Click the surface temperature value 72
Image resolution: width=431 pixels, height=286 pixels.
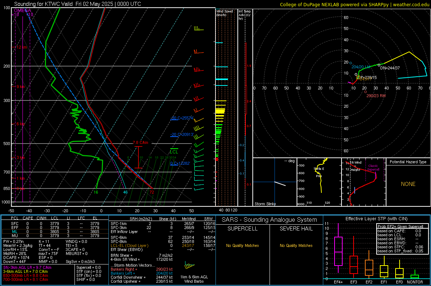click(152, 192)
